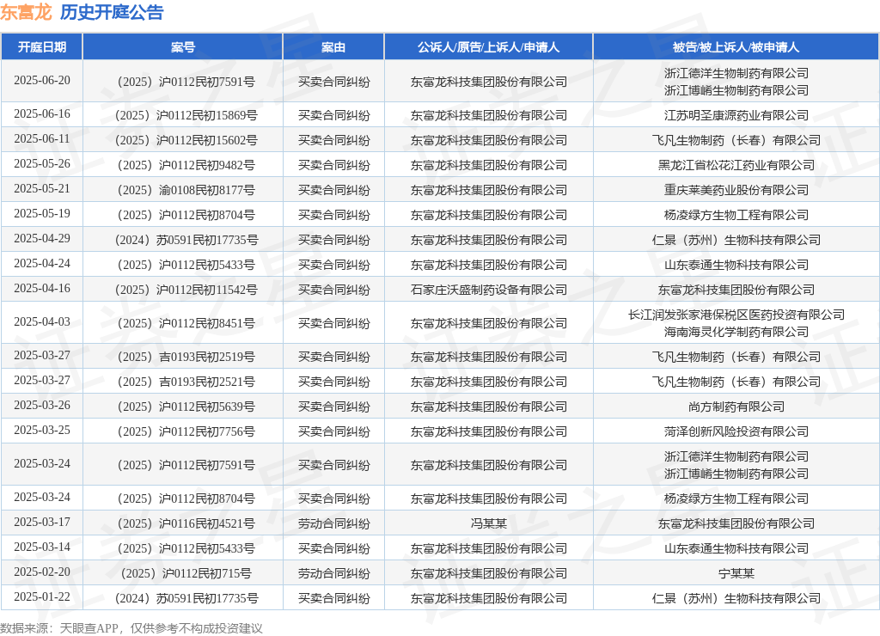
Task: Select the 公诉人/原告/上诉人/申请人 column header
Action: (x=488, y=47)
